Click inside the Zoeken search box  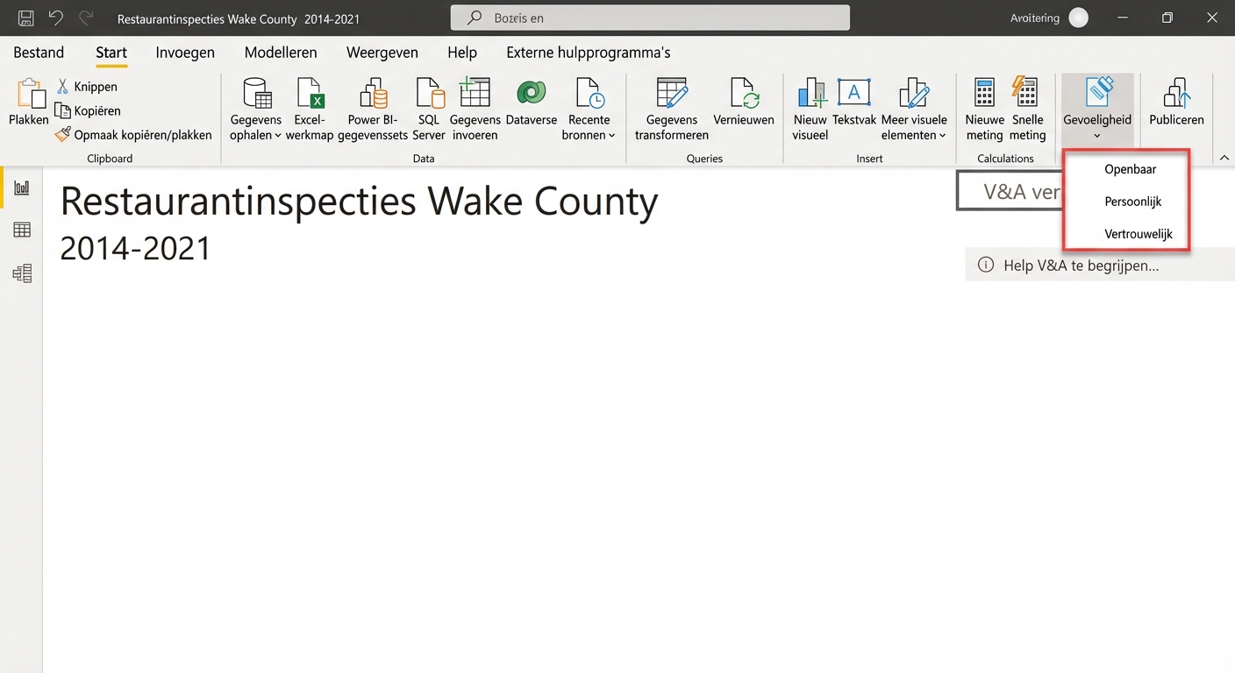click(x=649, y=17)
